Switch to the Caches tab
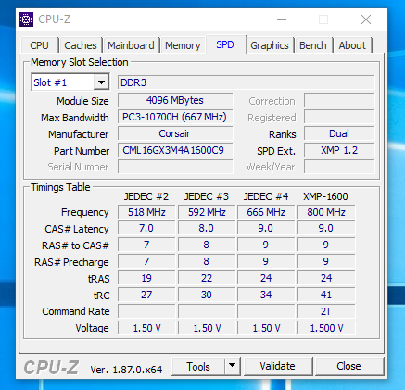This screenshot has height=390, width=405. (81, 45)
